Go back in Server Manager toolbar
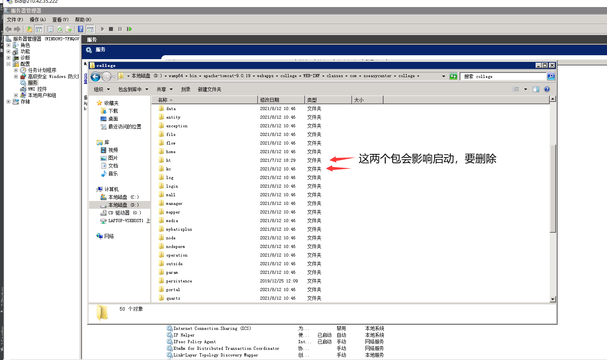Viewport: 607px width, 360px height. click(x=8, y=29)
